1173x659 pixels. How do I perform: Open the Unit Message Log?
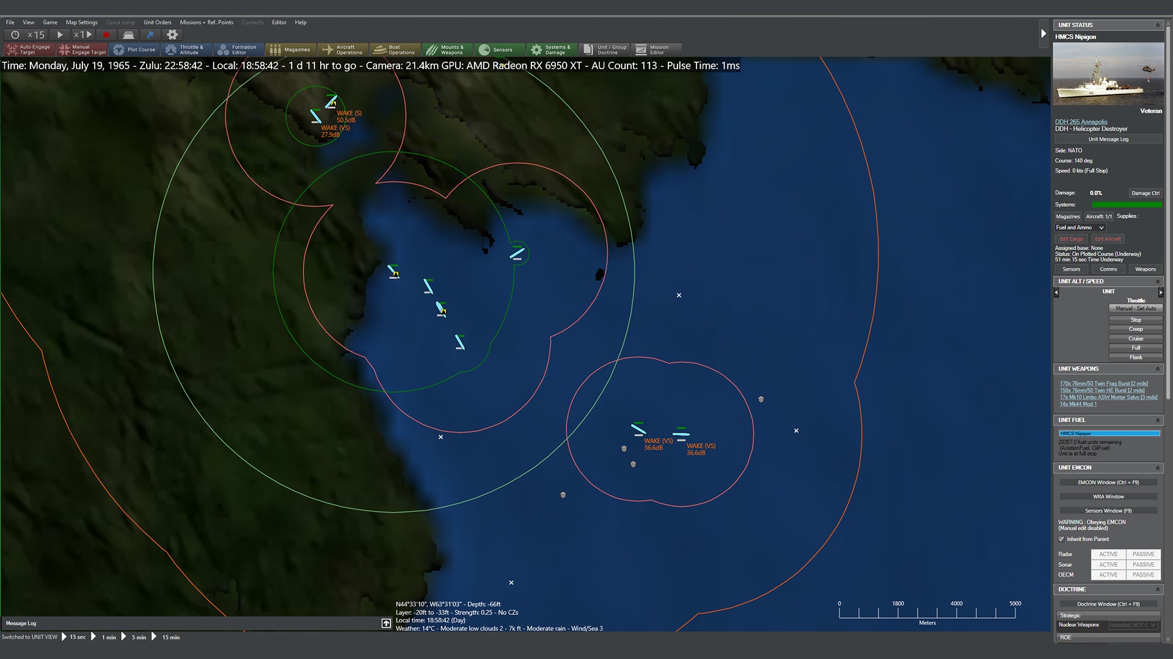(x=1108, y=139)
